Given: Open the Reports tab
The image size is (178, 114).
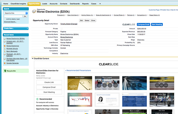Looking at the screenshot, I should pyautogui.click(x=85, y=4).
